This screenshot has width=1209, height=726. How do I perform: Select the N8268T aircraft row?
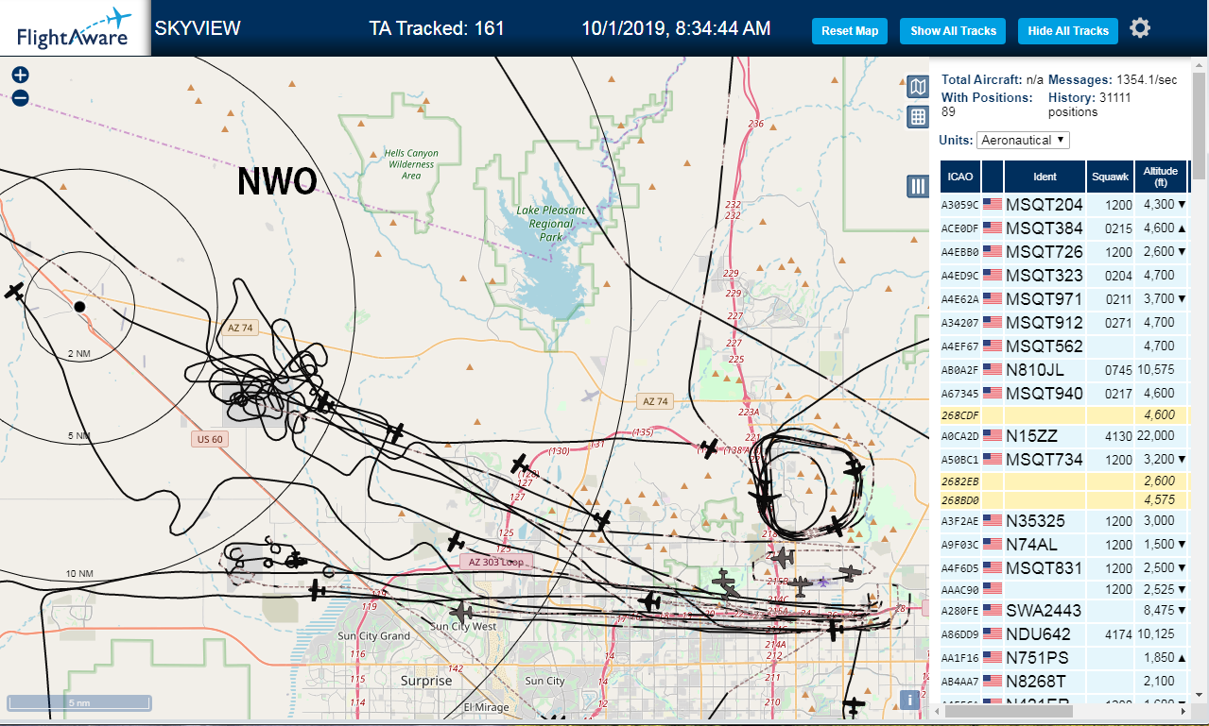click(x=1063, y=681)
